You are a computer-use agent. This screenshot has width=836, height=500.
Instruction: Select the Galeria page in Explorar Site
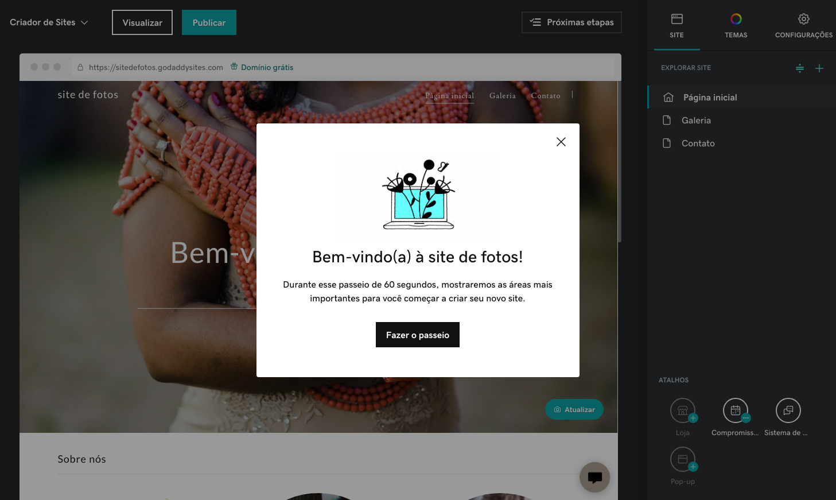pos(697,120)
